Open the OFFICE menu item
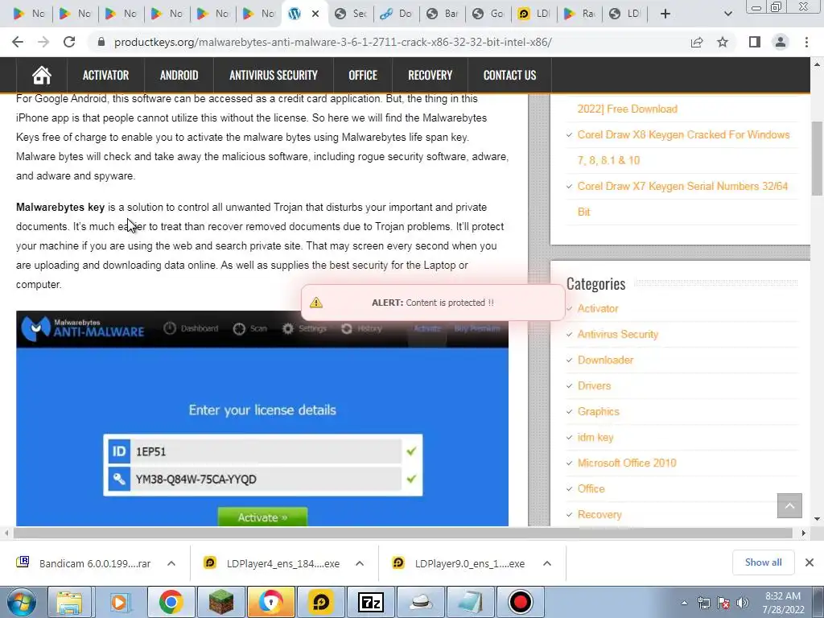The image size is (824, 618). click(x=363, y=75)
